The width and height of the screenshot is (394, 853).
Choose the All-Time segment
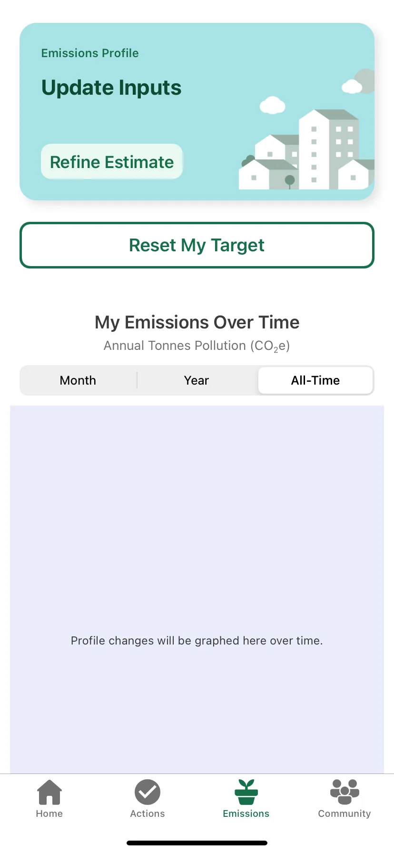pos(315,380)
